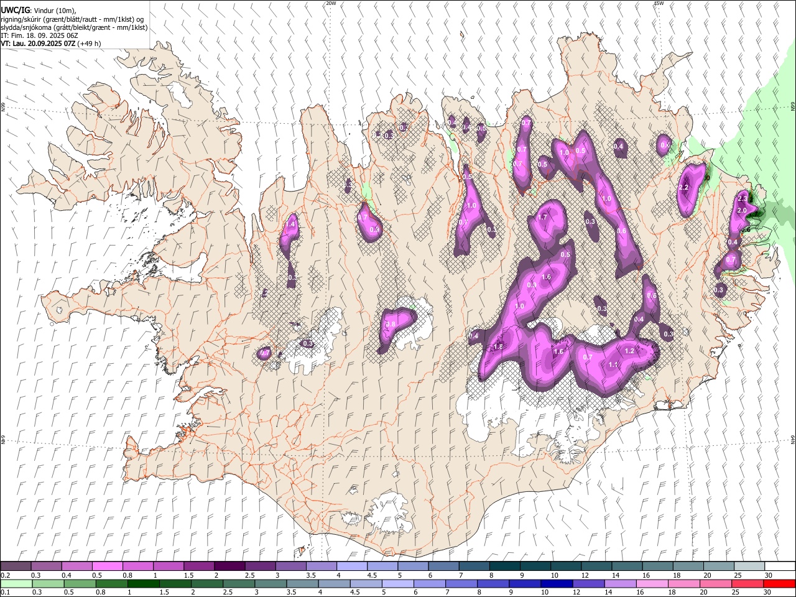The height and width of the screenshot is (597, 796).
Task: Click the 'slydda/snjókoma' legend description line
Action: click(x=74, y=27)
